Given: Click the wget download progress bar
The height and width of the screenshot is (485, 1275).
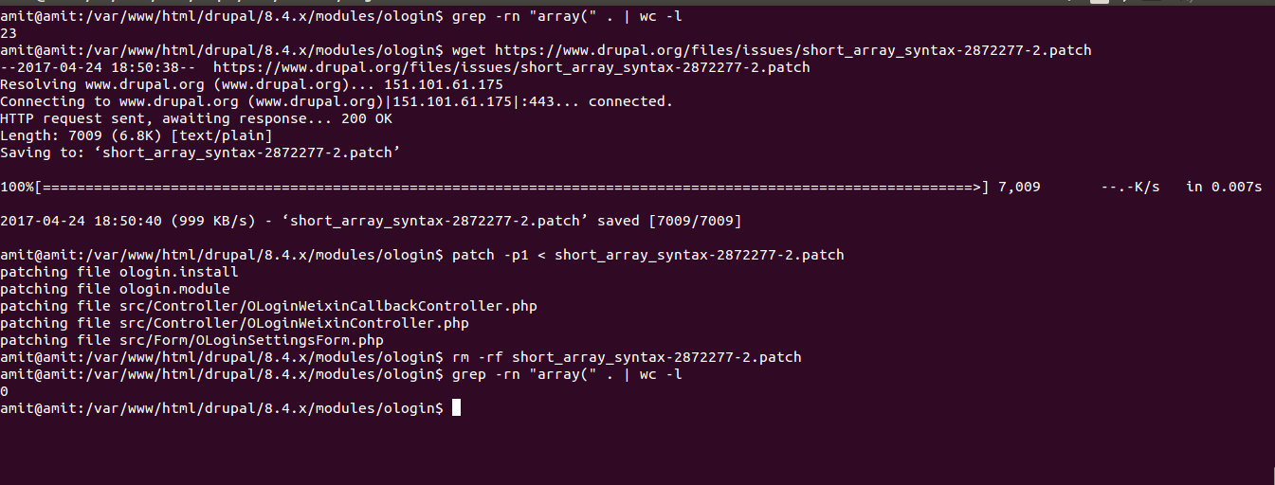Looking at the screenshot, I should coord(494,187).
